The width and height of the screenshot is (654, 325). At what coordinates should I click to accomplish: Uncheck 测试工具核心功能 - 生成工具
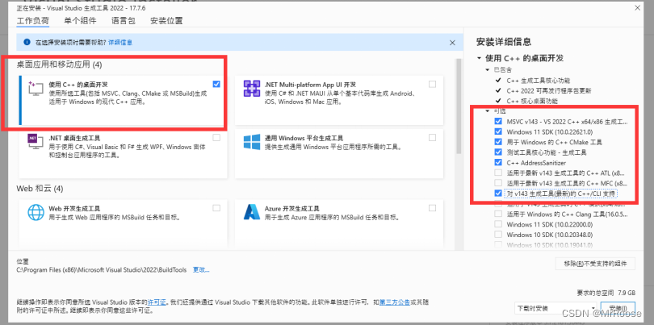[x=497, y=152]
